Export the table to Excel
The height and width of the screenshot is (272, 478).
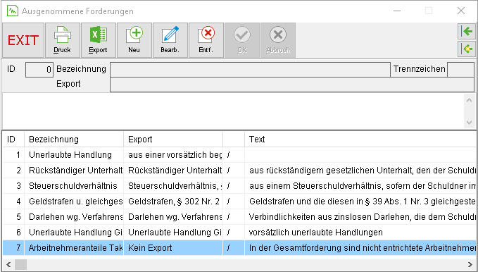(98, 40)
